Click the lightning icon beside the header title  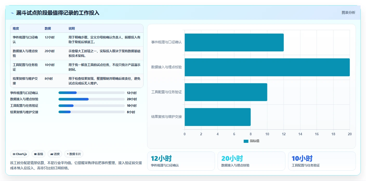[12, 13]
